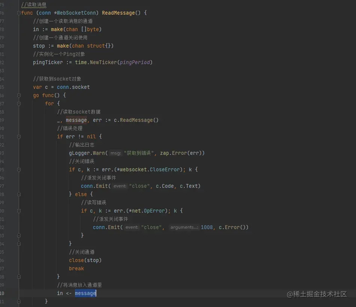The width and height of the screenshot is (356, 307).
Task: Click the '//创建一个读取消息的通道' comment
Action: point(63,21)
